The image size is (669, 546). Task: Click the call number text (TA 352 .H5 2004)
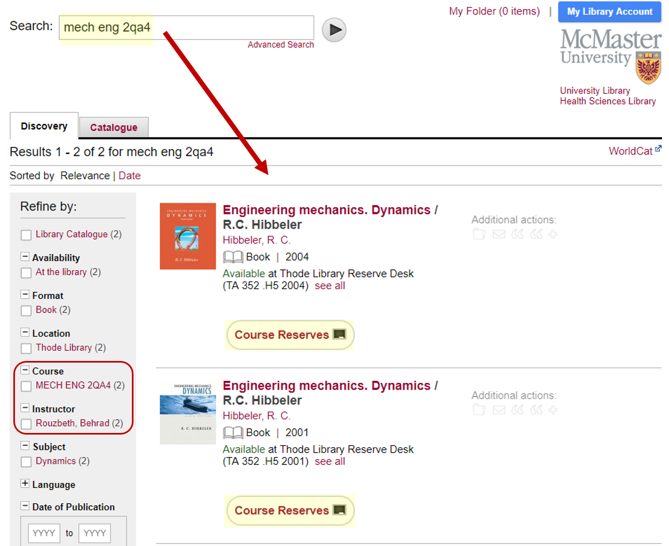265,286
